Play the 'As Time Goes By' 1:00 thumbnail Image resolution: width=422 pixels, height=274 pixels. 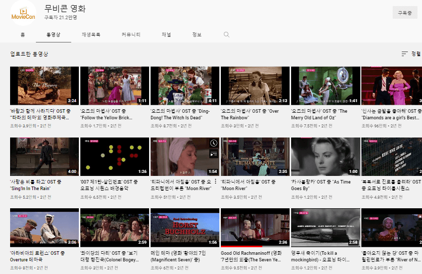point(325,157)
